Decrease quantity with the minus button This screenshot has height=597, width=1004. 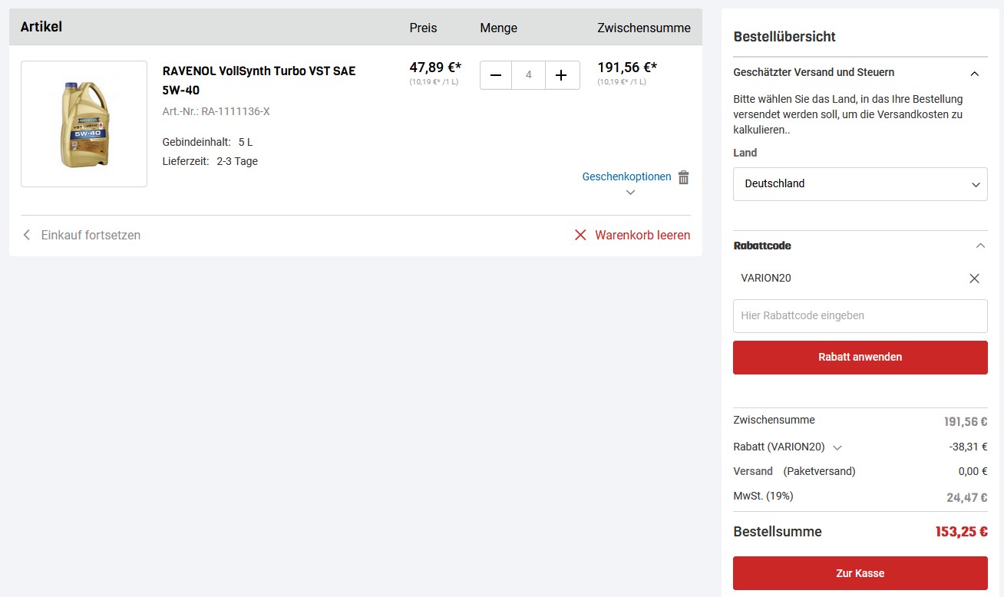[x=496, y=75]
